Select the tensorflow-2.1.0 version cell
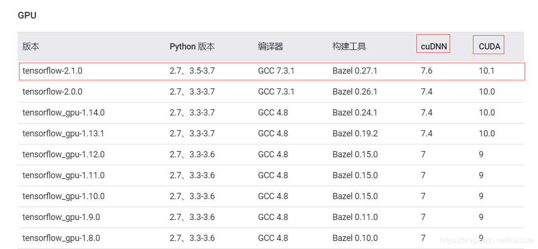 [x=53, y=71]
